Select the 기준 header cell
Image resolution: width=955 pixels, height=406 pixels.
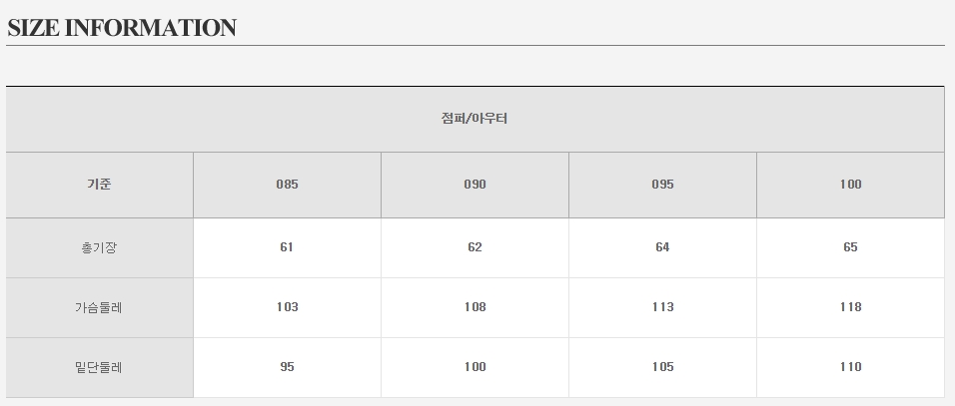pyautogui.click(x=99, y=185)
